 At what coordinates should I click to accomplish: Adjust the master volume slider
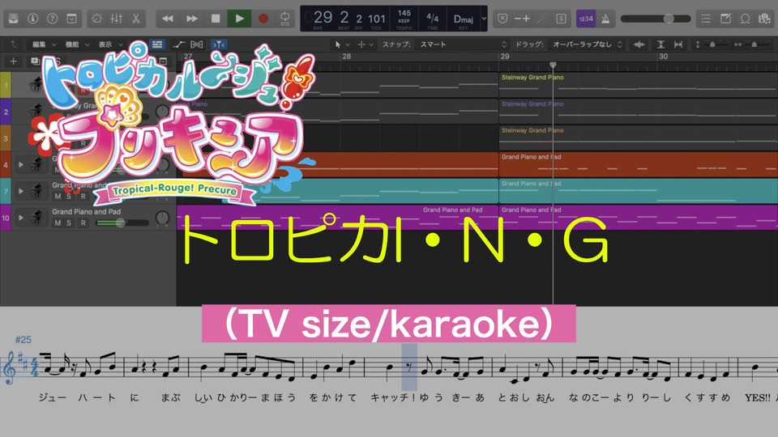(x=656, y=19)
